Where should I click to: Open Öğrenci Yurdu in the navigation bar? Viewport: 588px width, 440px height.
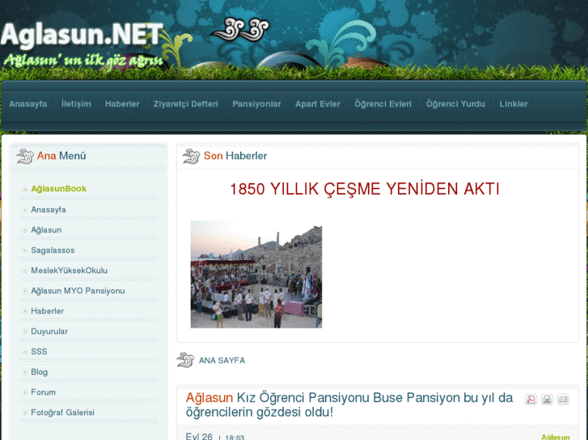[455, 104]
